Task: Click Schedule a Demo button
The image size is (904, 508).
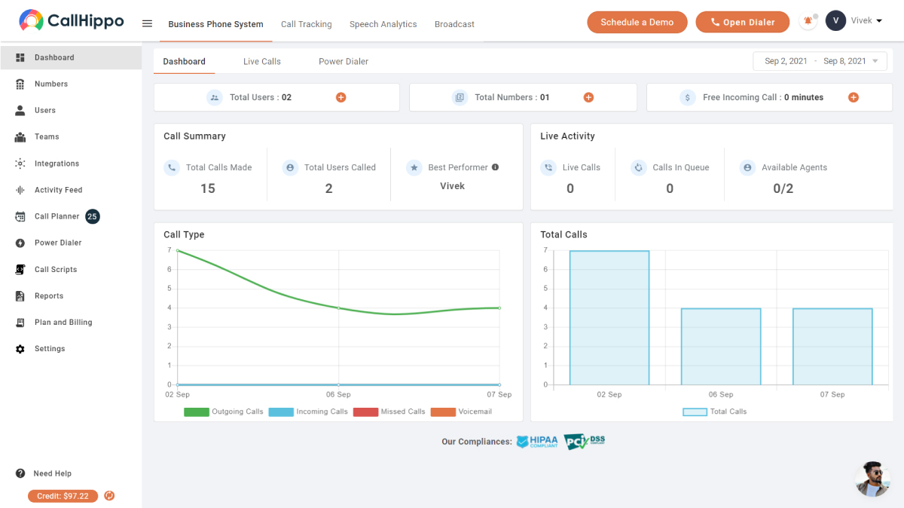Action: [x=637, y=22]
